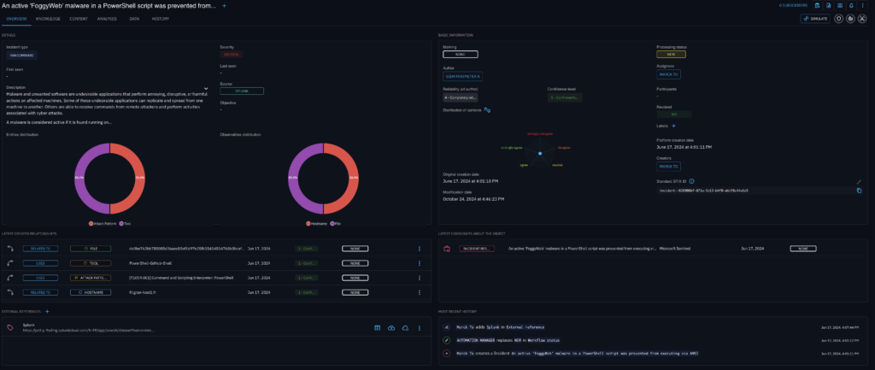Click the create icon on incident creation history
Screen dimensions: 875x370
(446, 353)
